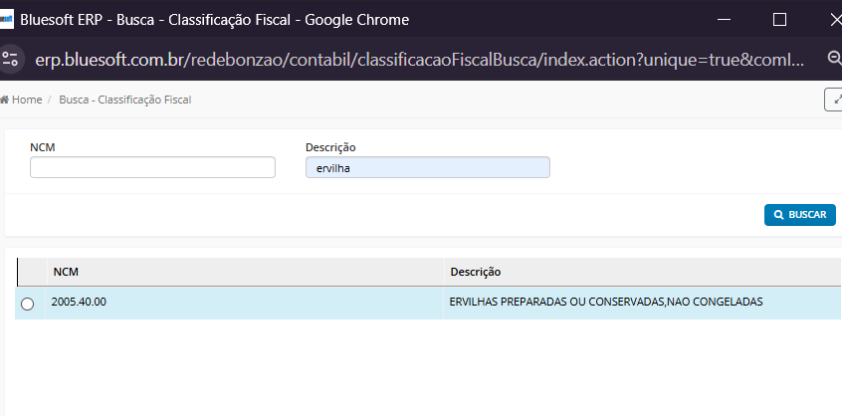Click the home icon in breadcrumb

coord(5,100)
